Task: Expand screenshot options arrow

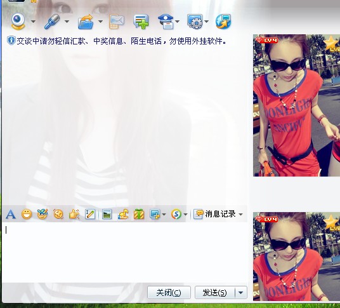Action: pyautogui.click(x=164, y=215)
